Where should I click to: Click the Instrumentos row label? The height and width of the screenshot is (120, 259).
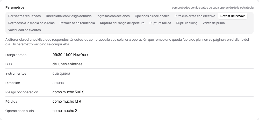tap(16, 73)
